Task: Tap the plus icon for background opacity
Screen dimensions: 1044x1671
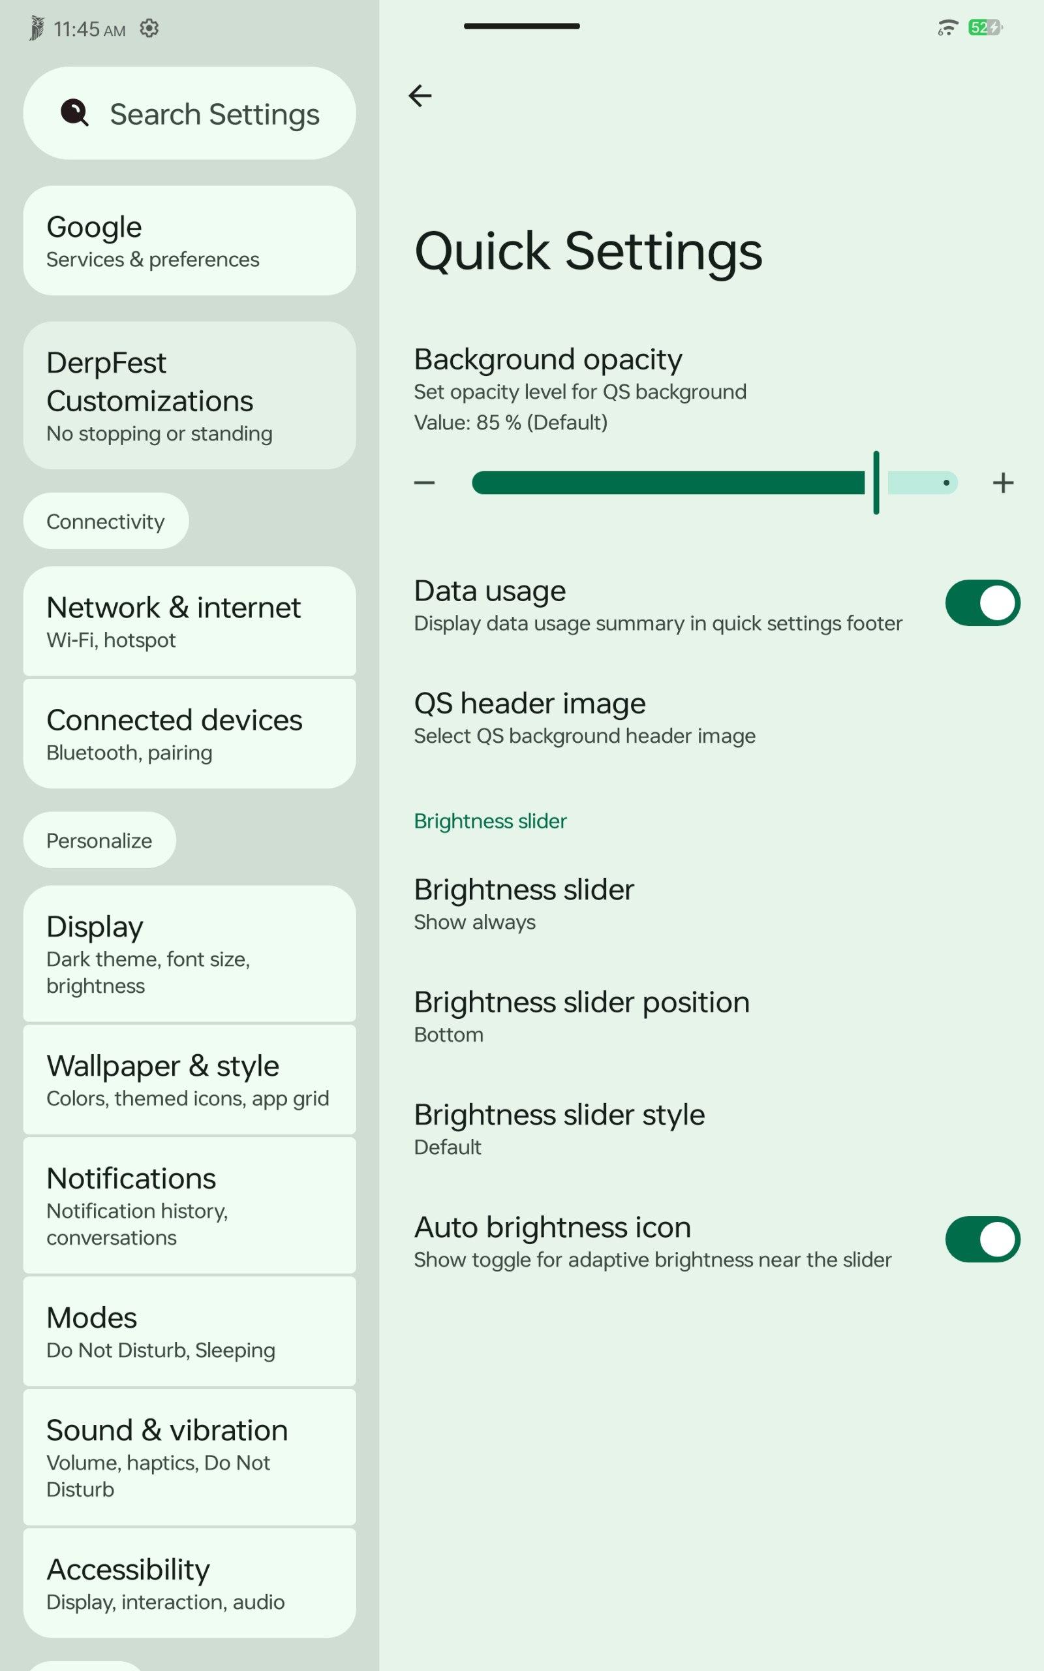Action: [x=1003, y=482]
